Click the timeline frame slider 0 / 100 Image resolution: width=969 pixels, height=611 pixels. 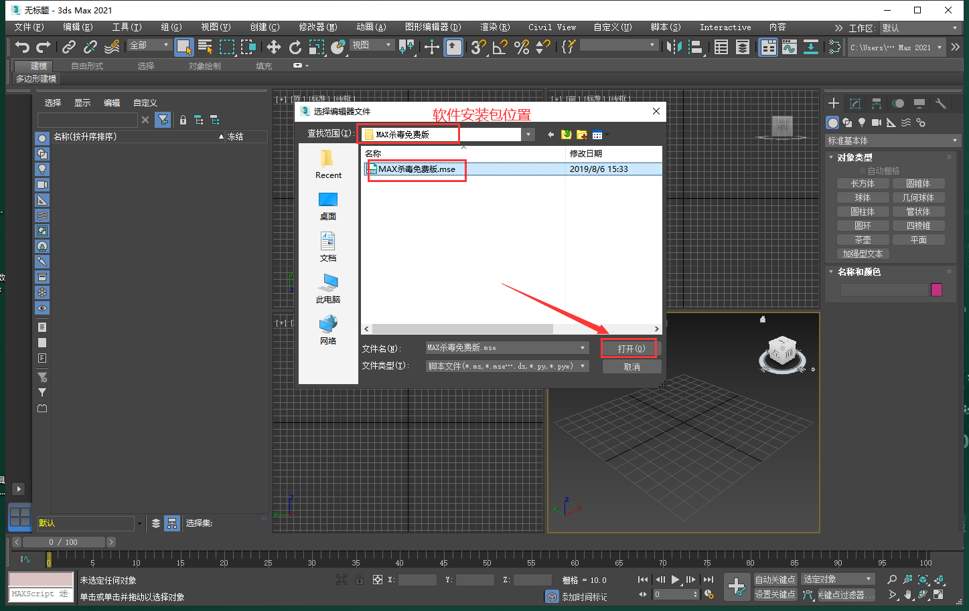pyautogui.click(x=63, y=542)
